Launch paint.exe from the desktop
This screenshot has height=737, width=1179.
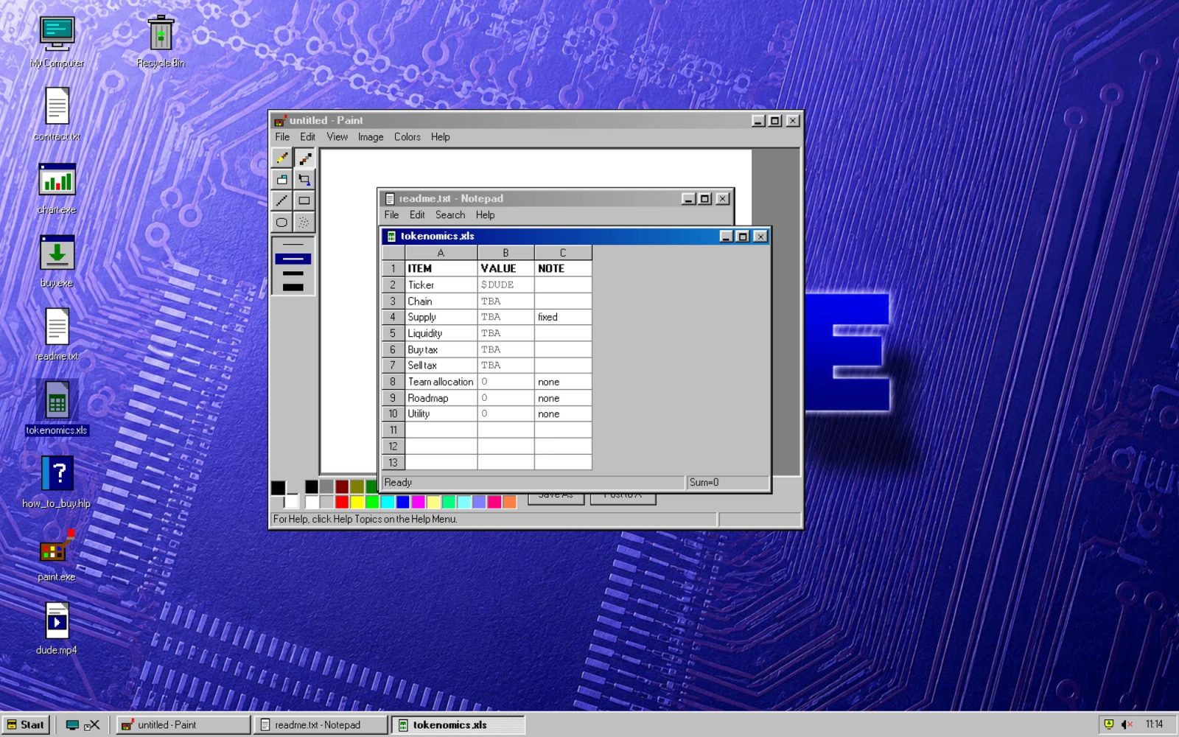pyautogui.click(x=57, y=555)
